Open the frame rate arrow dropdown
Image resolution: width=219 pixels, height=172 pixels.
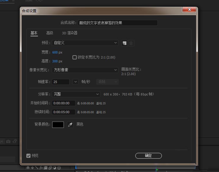(x=75, y=82)
